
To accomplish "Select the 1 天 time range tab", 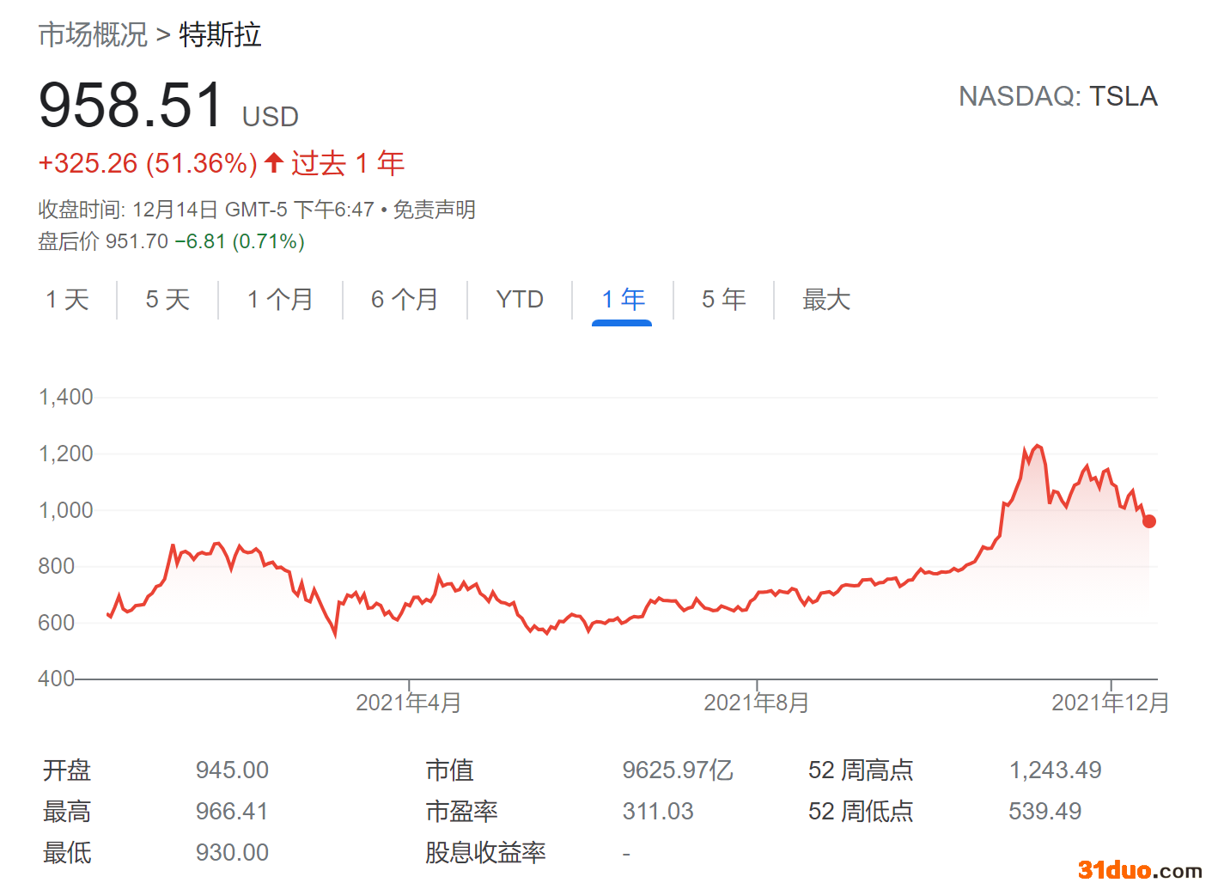I will click(x=67, y=300).
